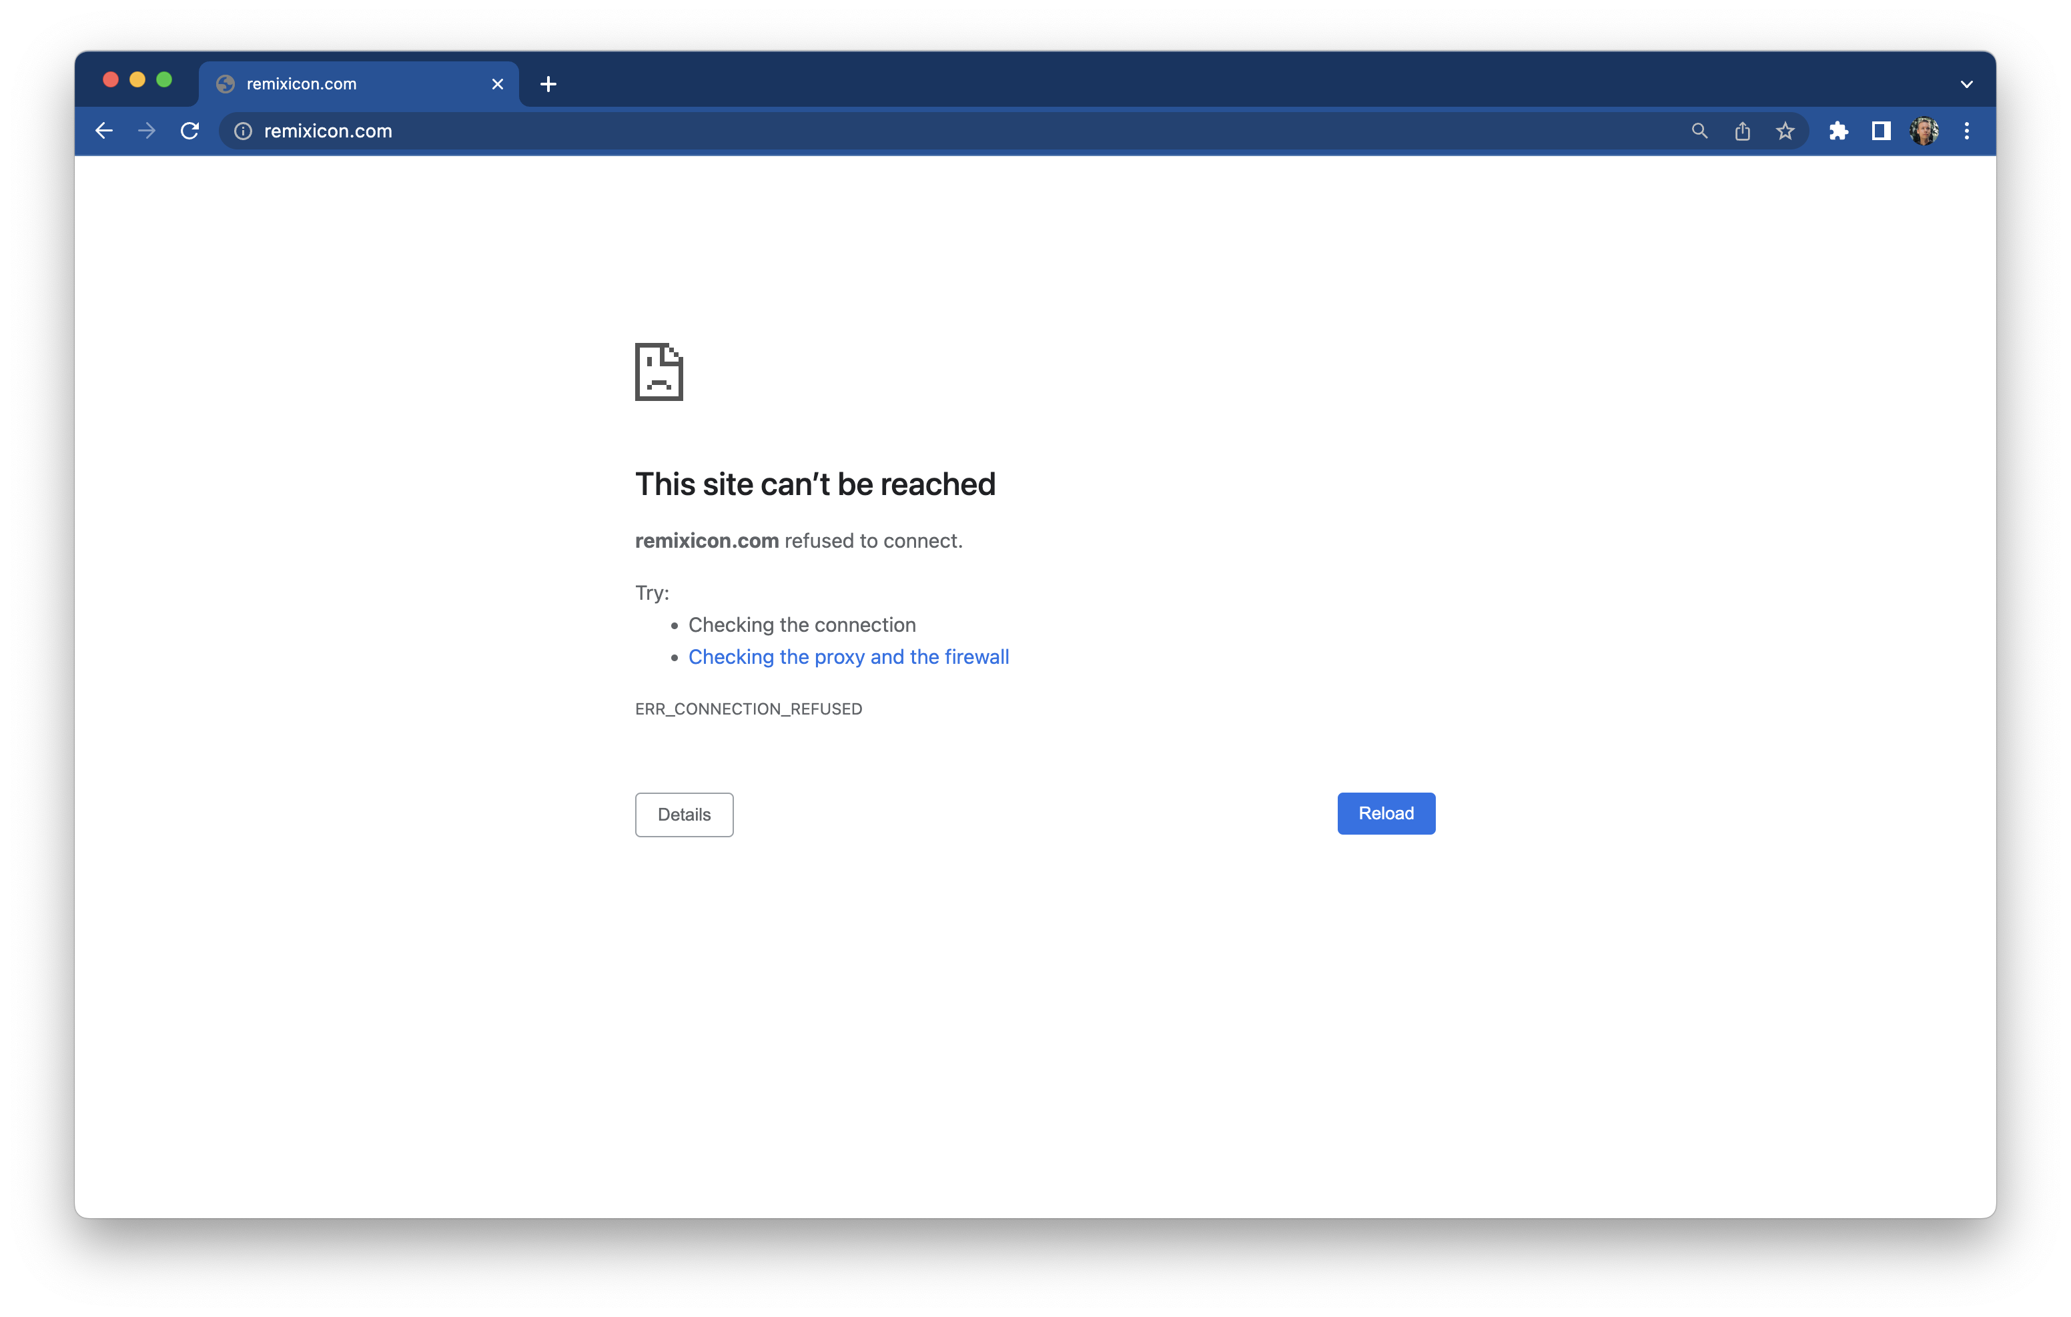The height and width of the screenshot is (1317, 2071).
Task: Click the forward navigation arrow
Action: coord(147,131)
